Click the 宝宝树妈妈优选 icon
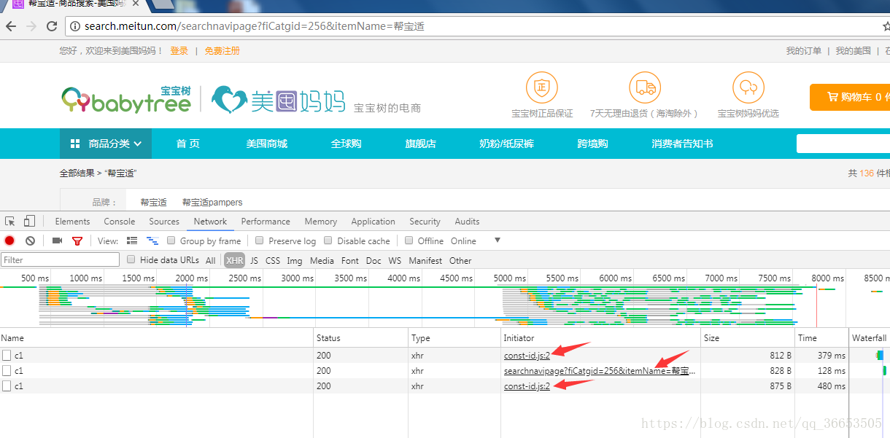Viewport: 890px width, 438px height. click(748, 87)
